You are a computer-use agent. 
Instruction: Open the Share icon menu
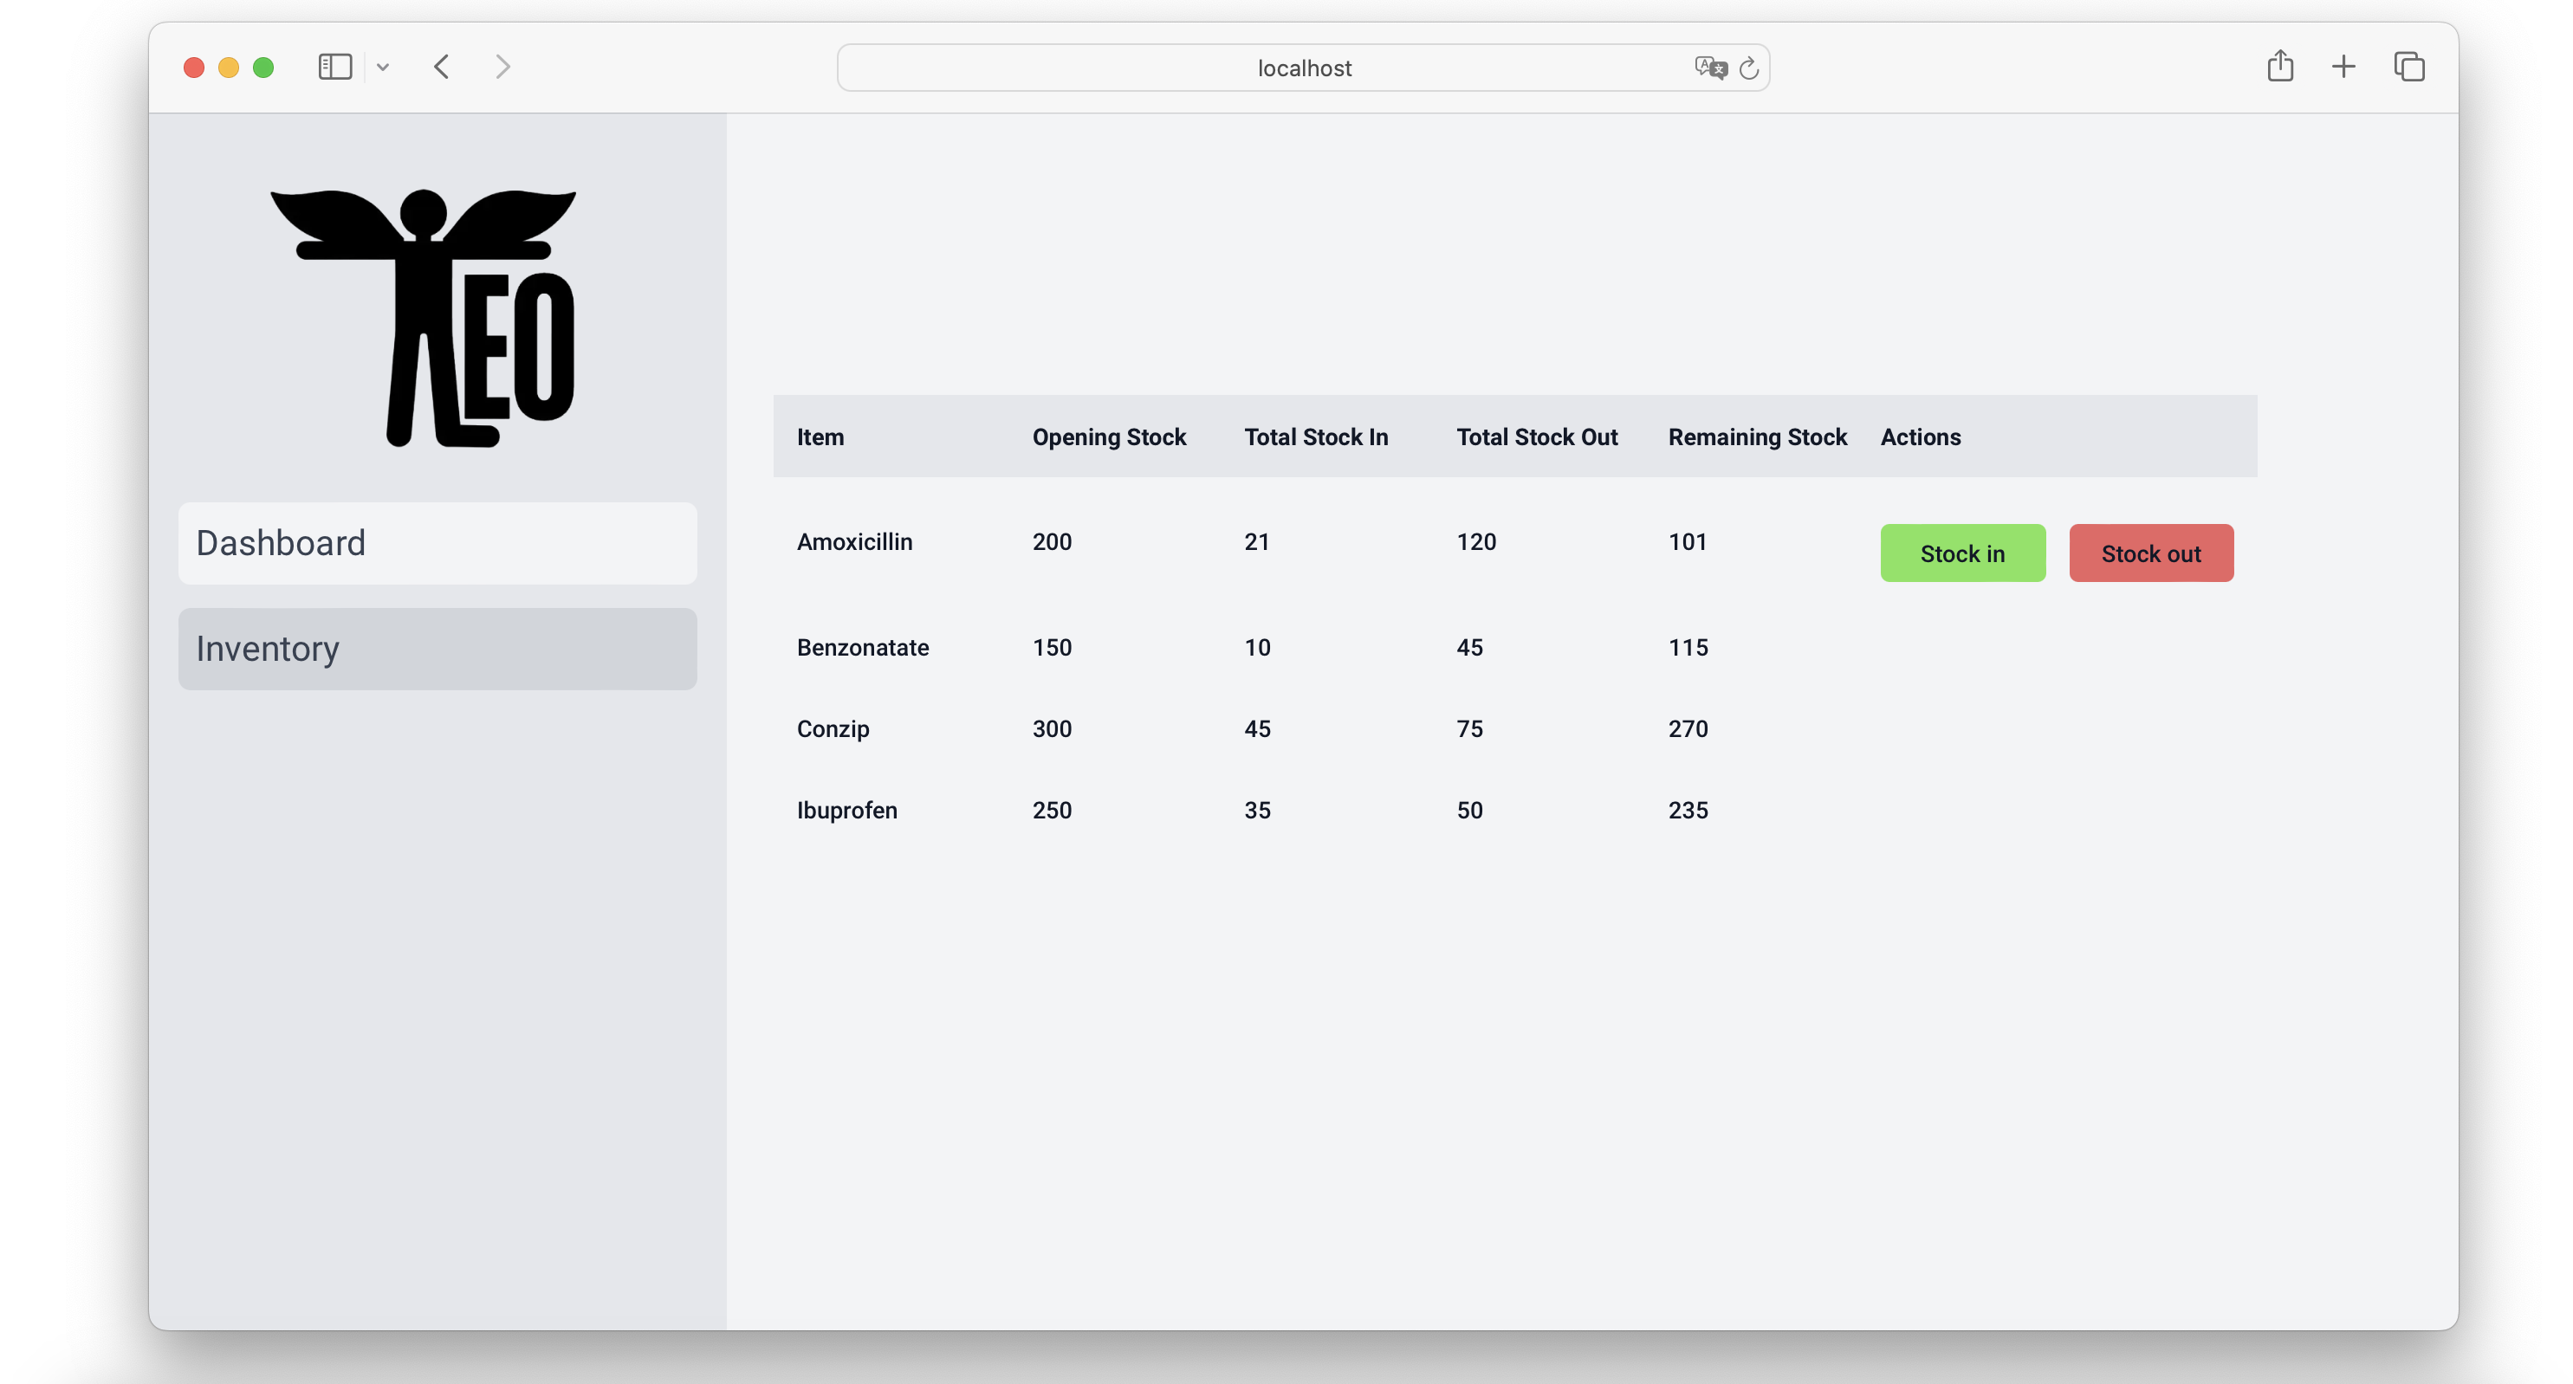click(x=2279, y=67)
